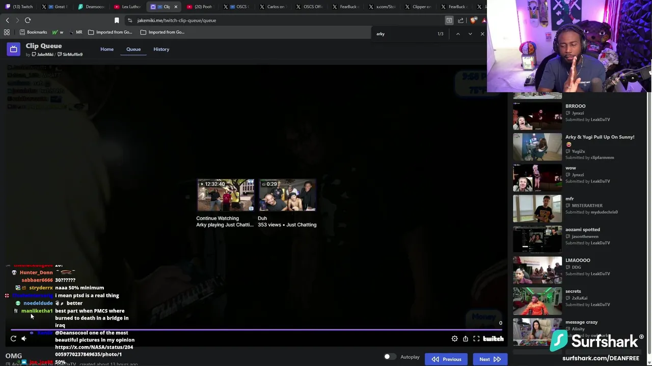The width and height of the screenshot is (652, 366).
Task: Go to the Previous clip
Action: coord(447,359)
